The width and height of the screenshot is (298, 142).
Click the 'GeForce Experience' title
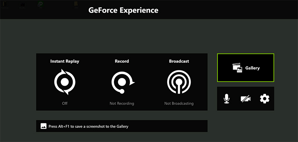(123, 10)
